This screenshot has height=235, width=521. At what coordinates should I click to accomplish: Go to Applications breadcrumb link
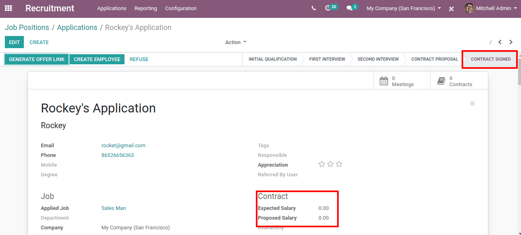[x=77, y=28]
